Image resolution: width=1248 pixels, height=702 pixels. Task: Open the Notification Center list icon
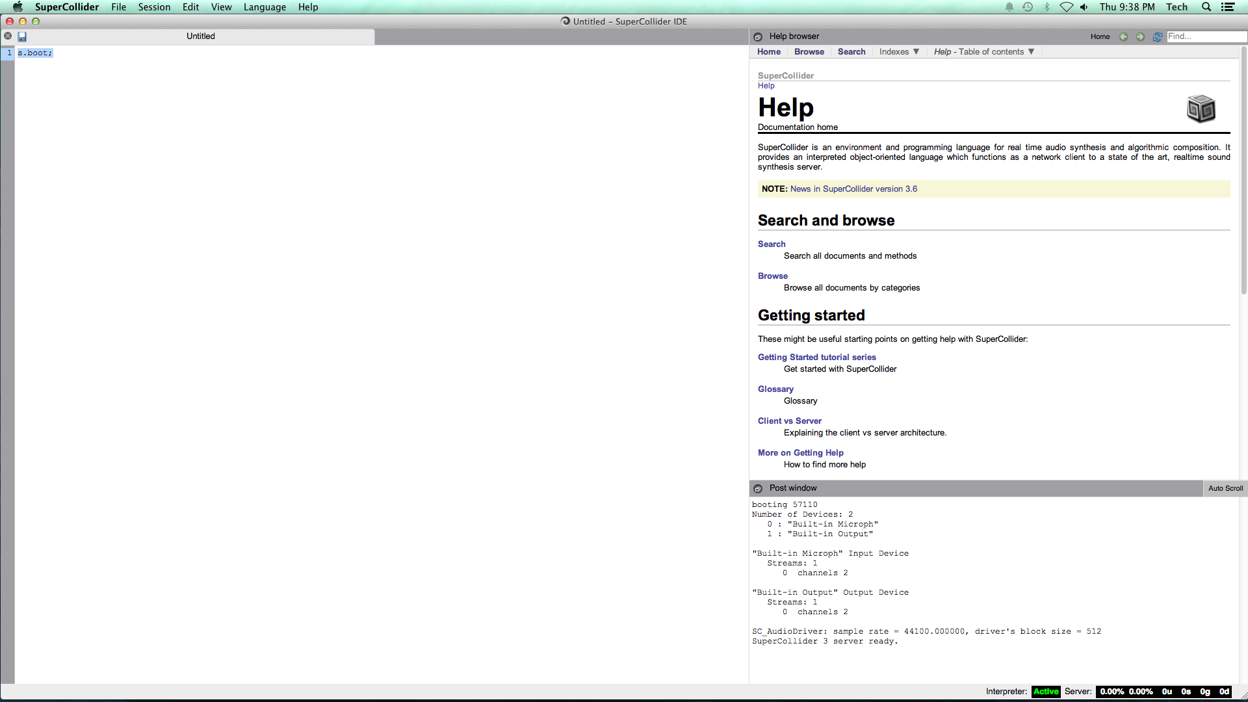(1228, 7)
